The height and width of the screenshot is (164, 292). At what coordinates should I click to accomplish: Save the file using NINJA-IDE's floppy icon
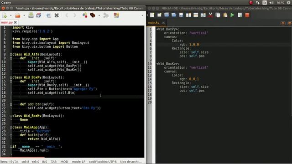pyautogui.click(x=181, y=15)
